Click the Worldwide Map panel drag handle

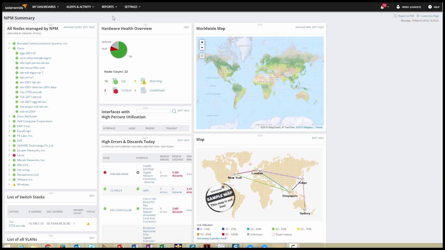[x=260, y=25]
